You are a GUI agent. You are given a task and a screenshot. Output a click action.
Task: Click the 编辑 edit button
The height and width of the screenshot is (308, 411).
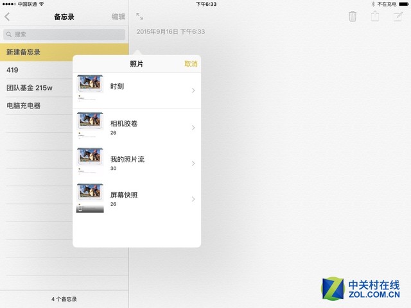point(118,17)
